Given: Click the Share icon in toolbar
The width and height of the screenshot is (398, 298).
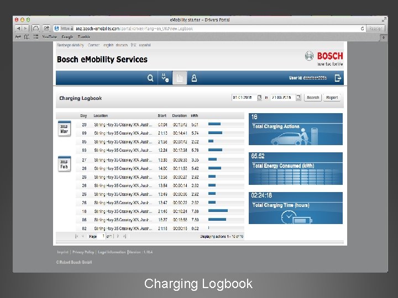Looking at the screenshot, I should (x=46, y=28).
